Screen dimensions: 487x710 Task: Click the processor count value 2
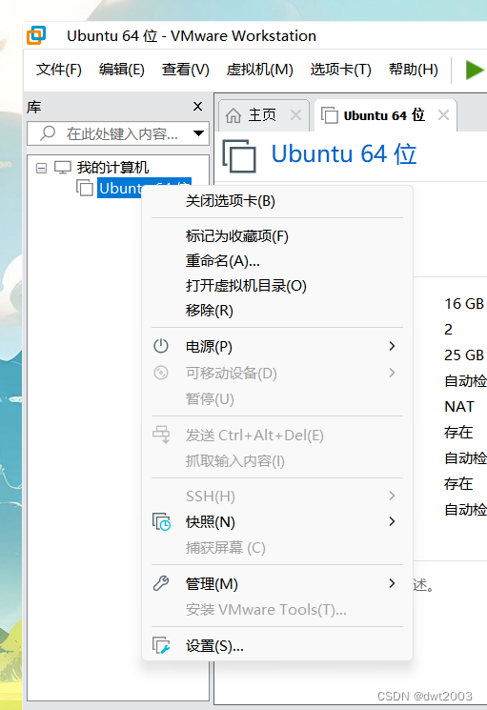point(448,329)
